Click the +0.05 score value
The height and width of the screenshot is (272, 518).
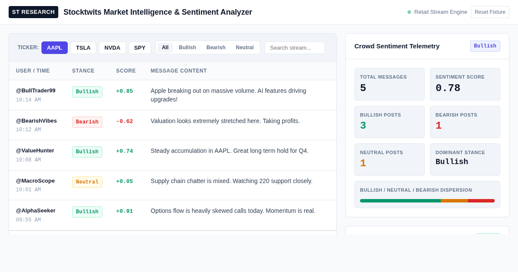click(x=125, y=182)
